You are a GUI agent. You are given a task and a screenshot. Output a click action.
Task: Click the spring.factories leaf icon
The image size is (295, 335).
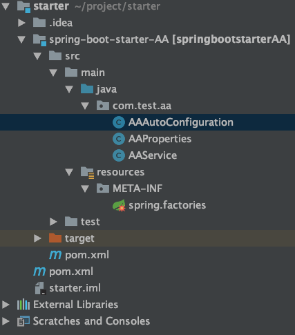[x=119, y=205]
